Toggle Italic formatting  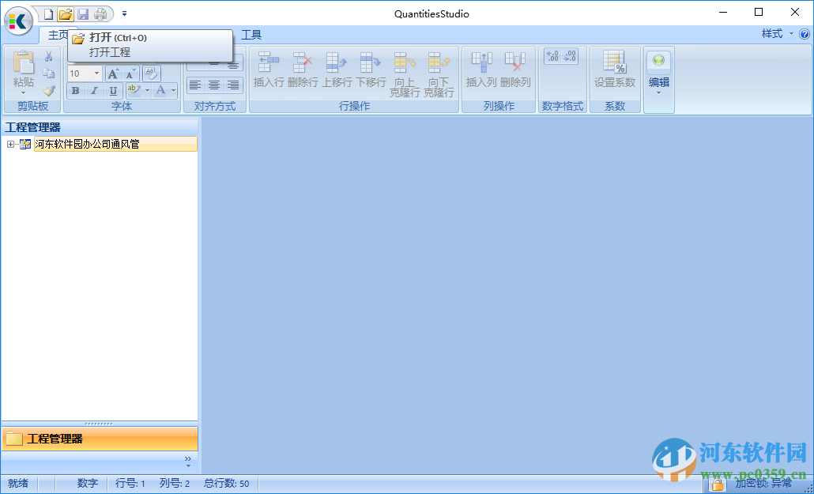click(x=94, y=90)
